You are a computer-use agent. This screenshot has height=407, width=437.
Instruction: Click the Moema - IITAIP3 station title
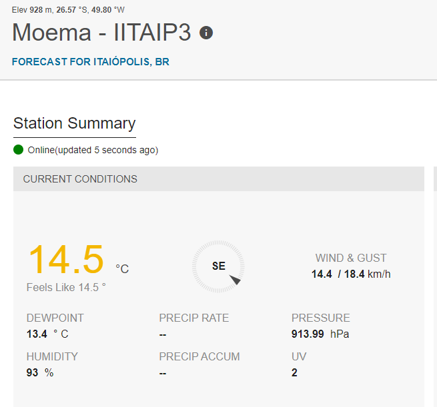point(101,32)
